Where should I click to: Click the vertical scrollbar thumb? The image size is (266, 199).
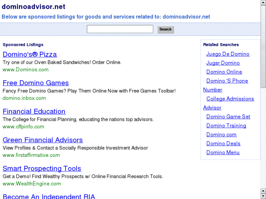tap(263, 46)
